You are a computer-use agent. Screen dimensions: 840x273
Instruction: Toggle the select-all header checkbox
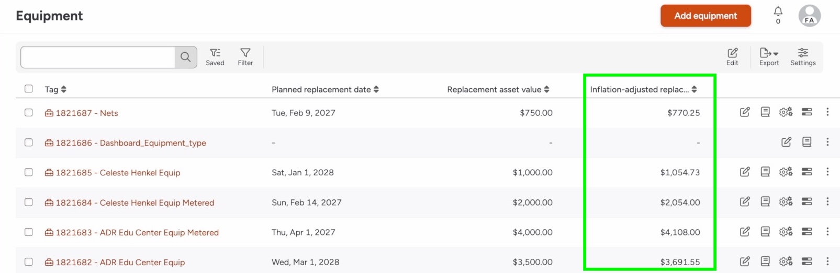(29, 89)
